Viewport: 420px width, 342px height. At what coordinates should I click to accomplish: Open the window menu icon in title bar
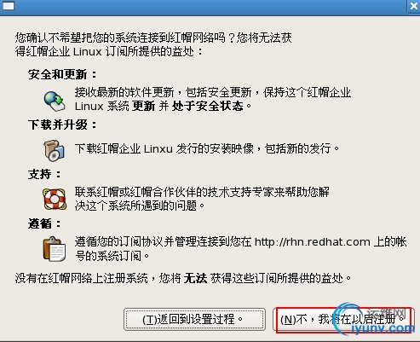point(8,6)
